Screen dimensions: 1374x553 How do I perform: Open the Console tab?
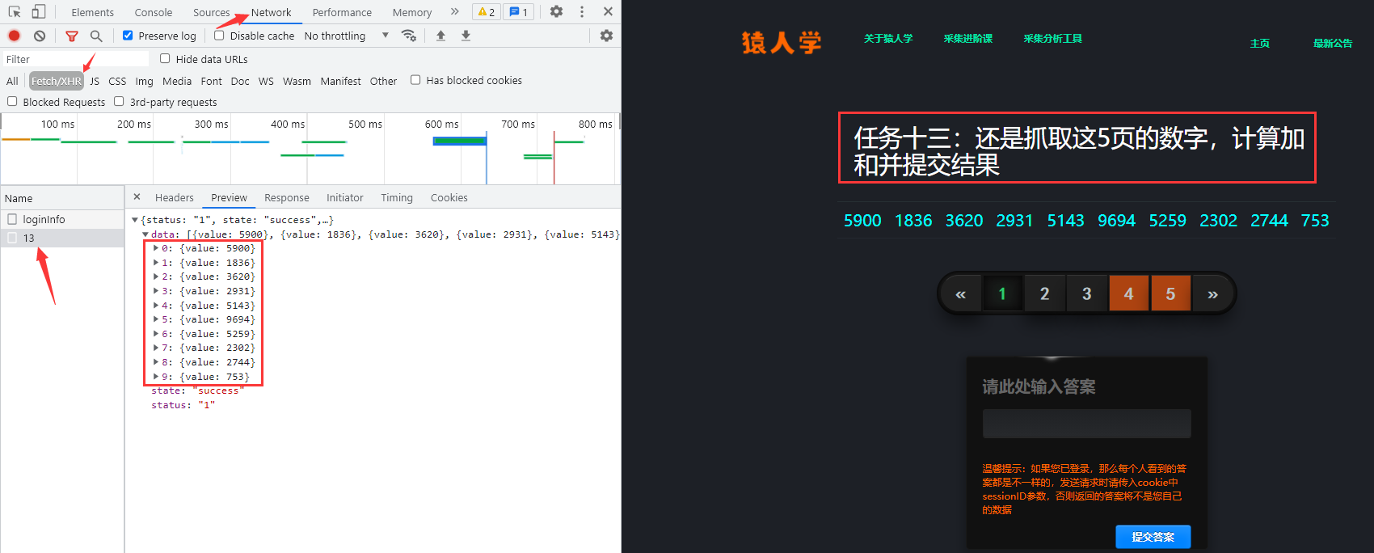(154, 12)
